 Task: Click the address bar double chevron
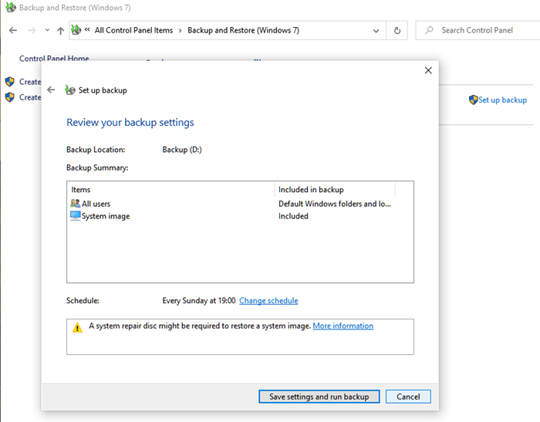point(87,29)
